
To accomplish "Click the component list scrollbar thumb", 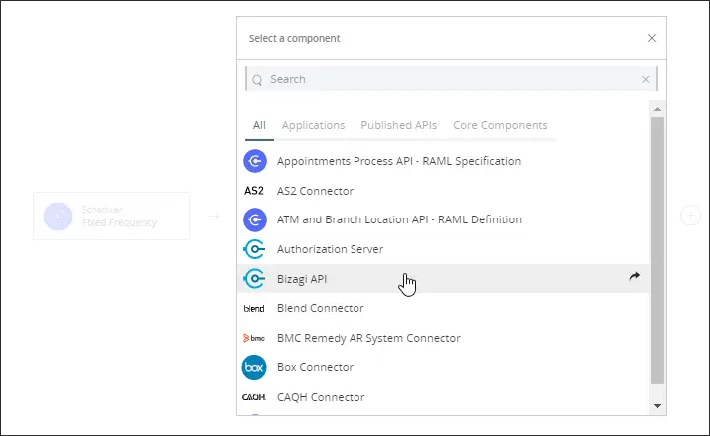I will tap(657, 250).
